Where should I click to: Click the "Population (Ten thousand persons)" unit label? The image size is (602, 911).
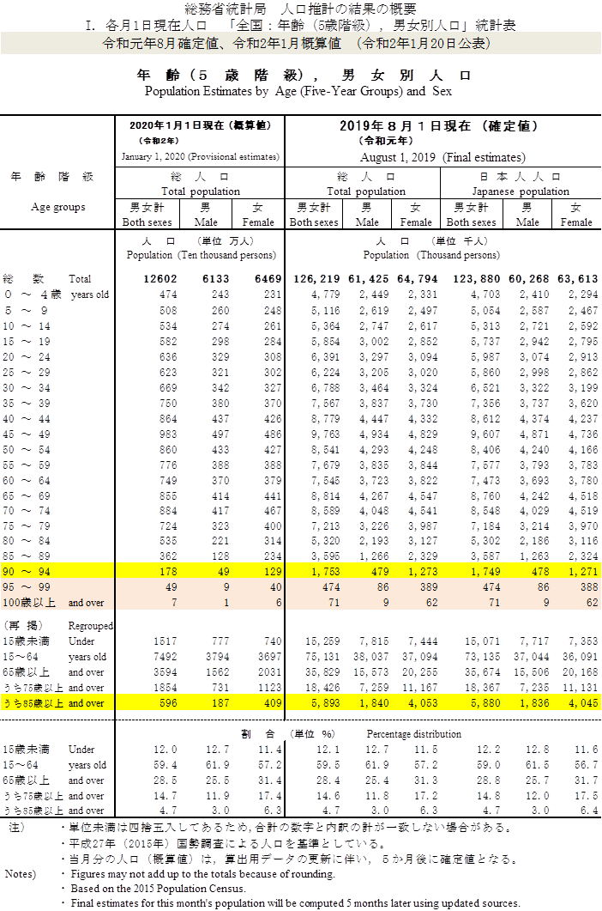(201, 255)
